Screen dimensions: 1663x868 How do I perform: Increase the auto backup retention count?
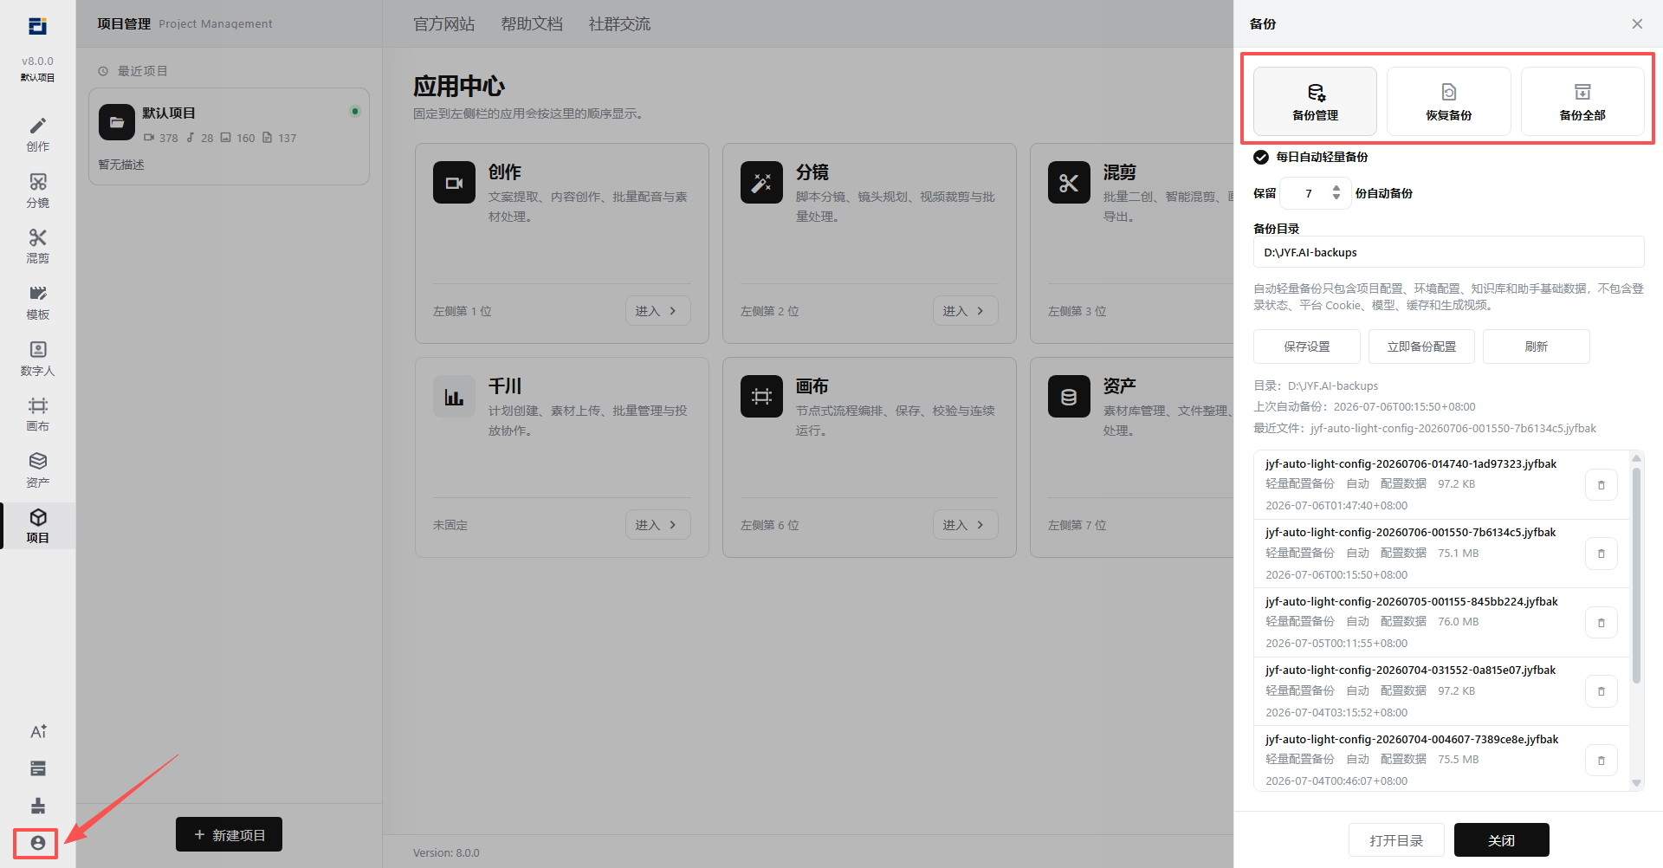click(x=1336, y=187)
